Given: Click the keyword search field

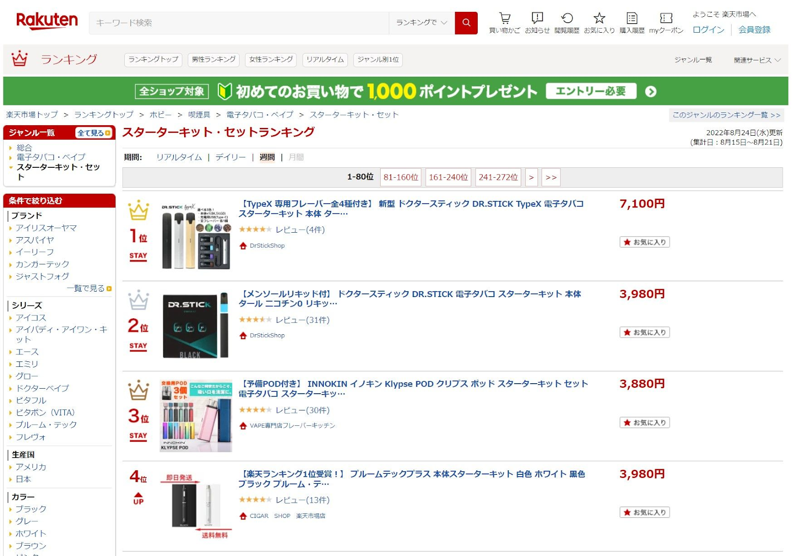Looking at the screenshot, I should (x=239, y=23).
